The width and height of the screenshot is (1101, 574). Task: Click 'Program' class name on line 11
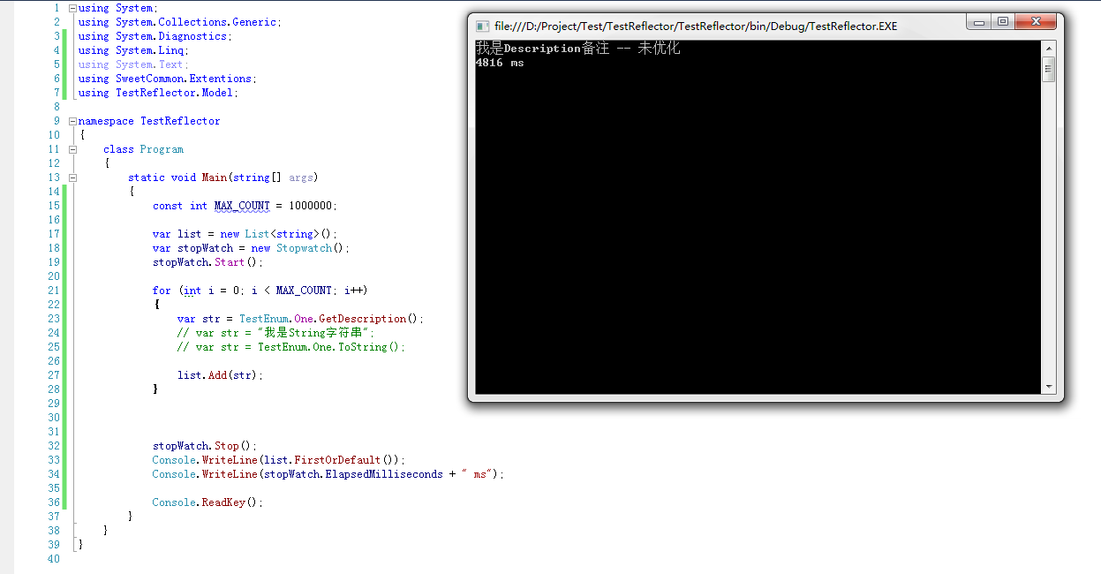162,149
